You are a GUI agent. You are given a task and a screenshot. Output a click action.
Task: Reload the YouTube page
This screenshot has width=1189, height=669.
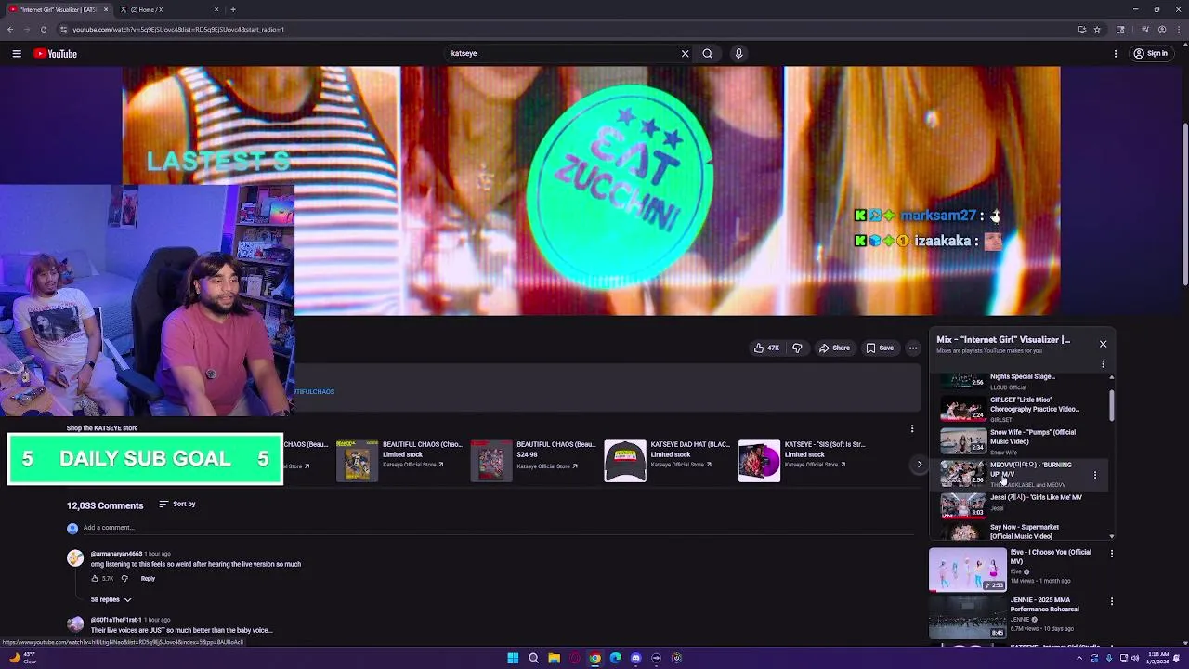pos(43,29)
